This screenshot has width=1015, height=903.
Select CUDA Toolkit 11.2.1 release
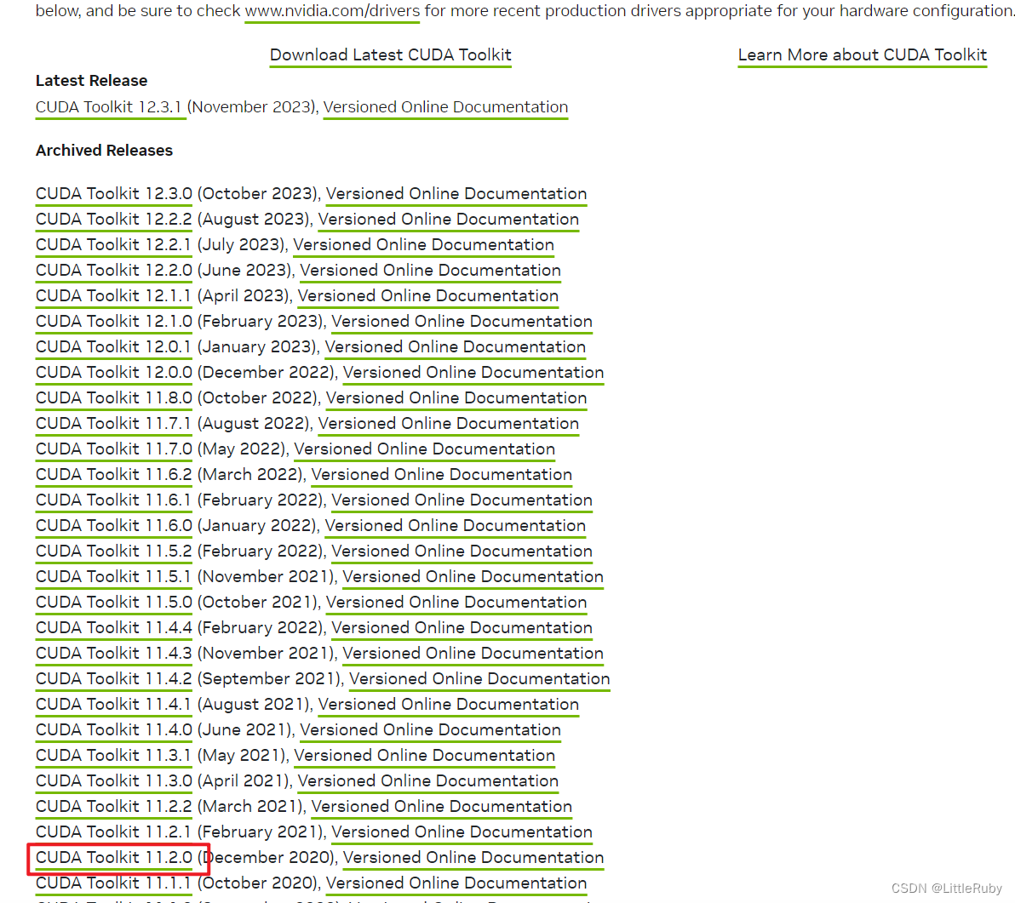pyautogui.click(x=113, y=832)
